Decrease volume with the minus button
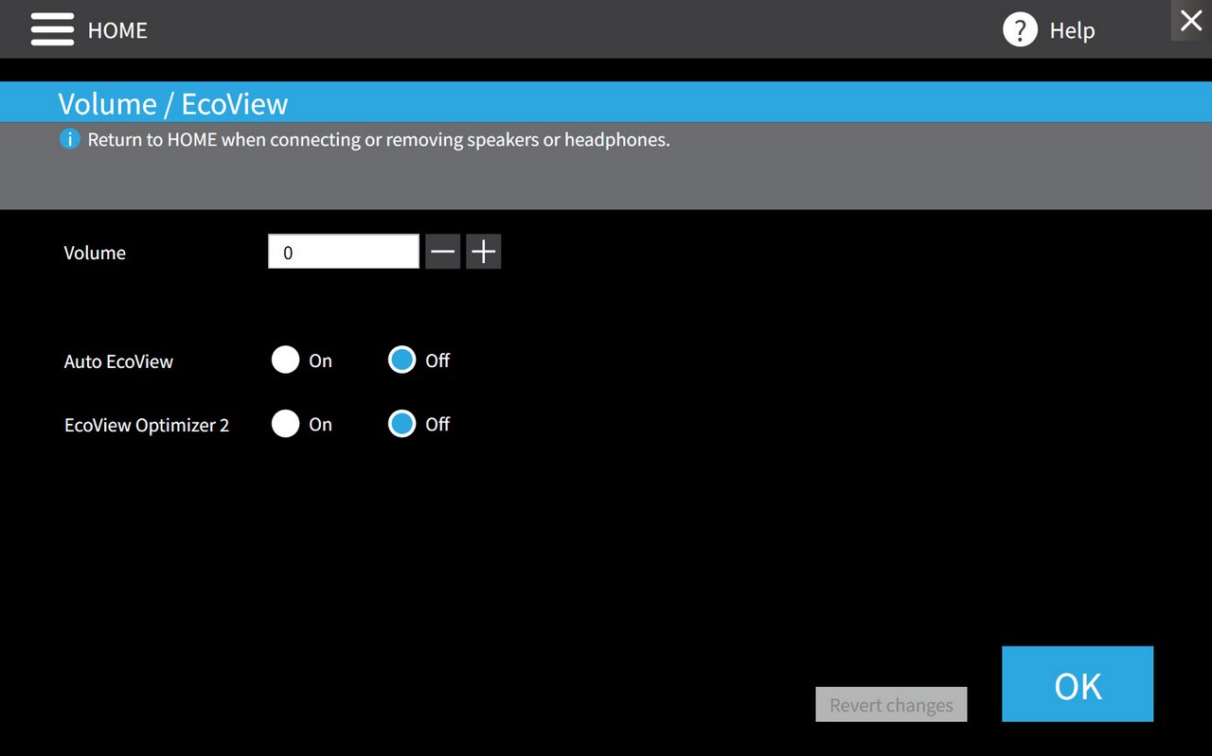 442,252
